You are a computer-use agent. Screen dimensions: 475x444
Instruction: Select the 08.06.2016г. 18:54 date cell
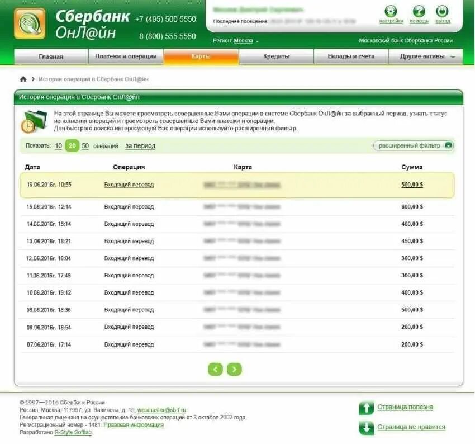[x=49, y=327]
